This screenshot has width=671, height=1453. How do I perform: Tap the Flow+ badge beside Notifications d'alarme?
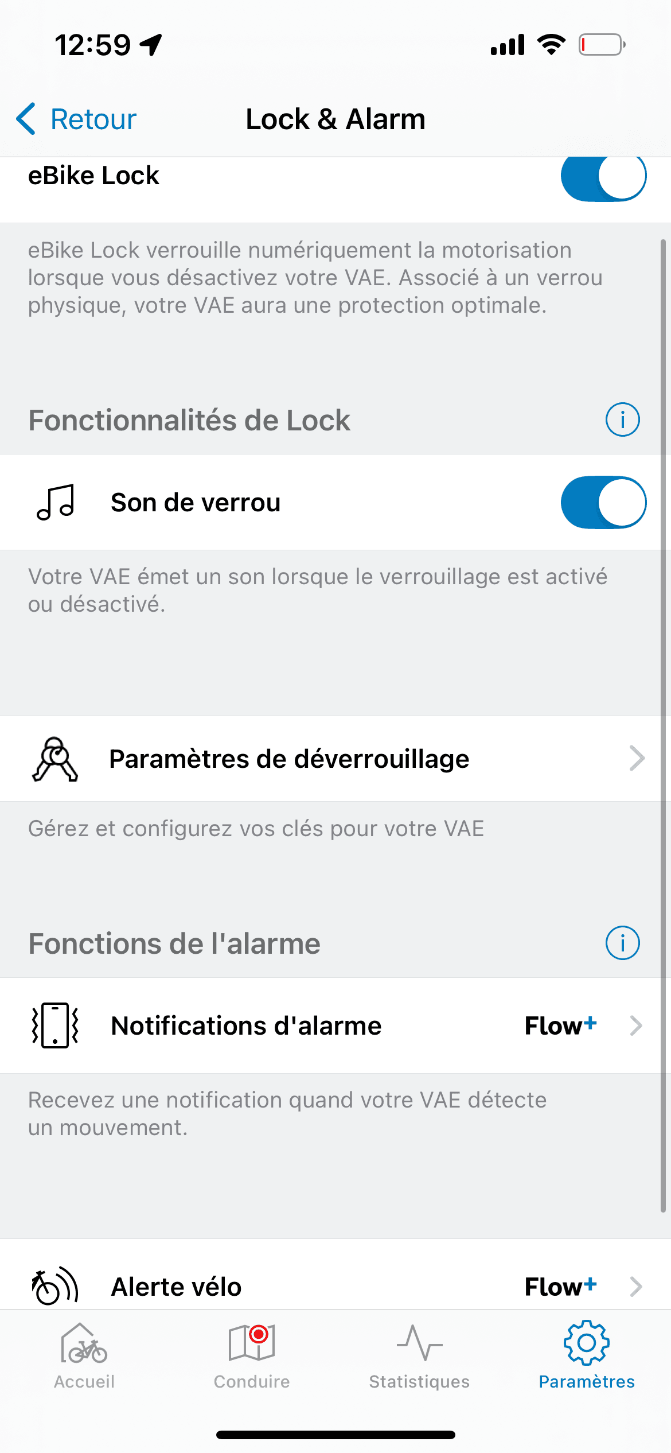[560, 1025]
